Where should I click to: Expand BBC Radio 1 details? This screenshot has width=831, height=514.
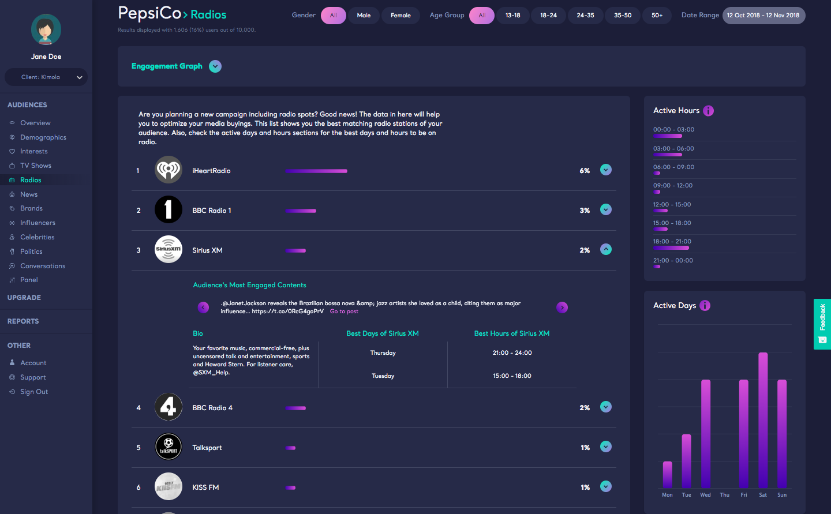(x=606, y=209)
